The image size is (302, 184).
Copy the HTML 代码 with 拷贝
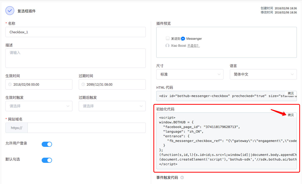click(291, 93)
